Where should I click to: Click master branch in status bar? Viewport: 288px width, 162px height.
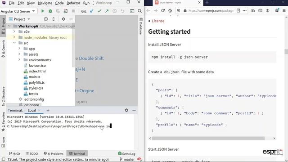127,159
